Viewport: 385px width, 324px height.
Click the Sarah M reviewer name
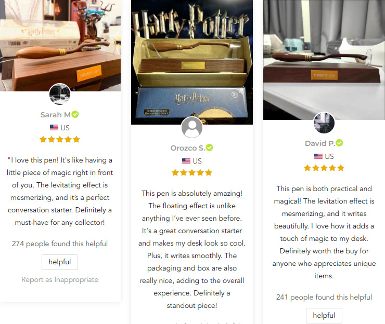56,115
